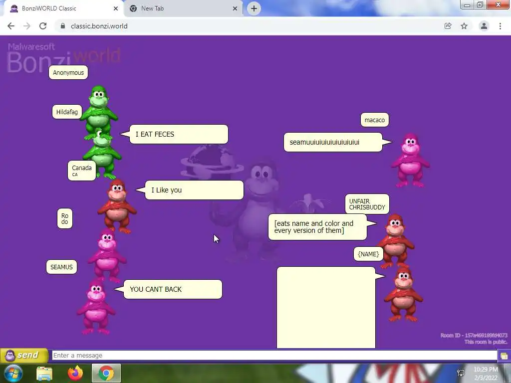Click the UNFAIR CHRISBUDDY name tag

coord(367,204)
